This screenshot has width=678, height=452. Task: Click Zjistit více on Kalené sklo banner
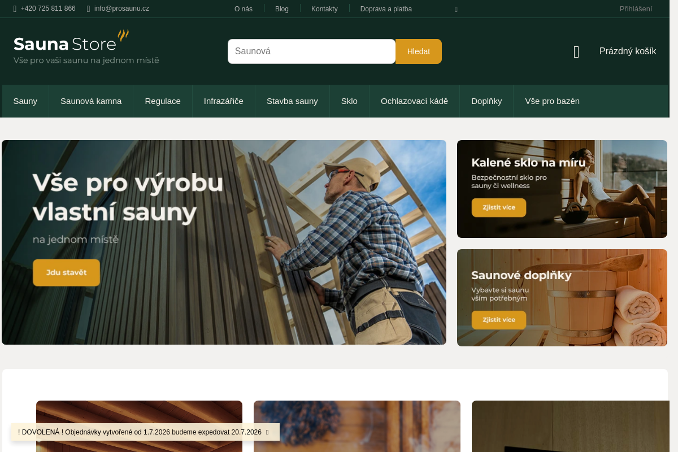(x=499, y=207)
